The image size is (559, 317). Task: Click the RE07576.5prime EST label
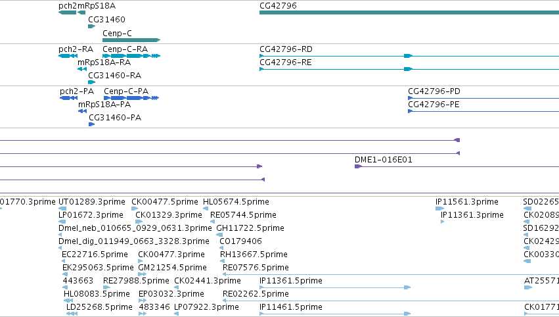256,268
